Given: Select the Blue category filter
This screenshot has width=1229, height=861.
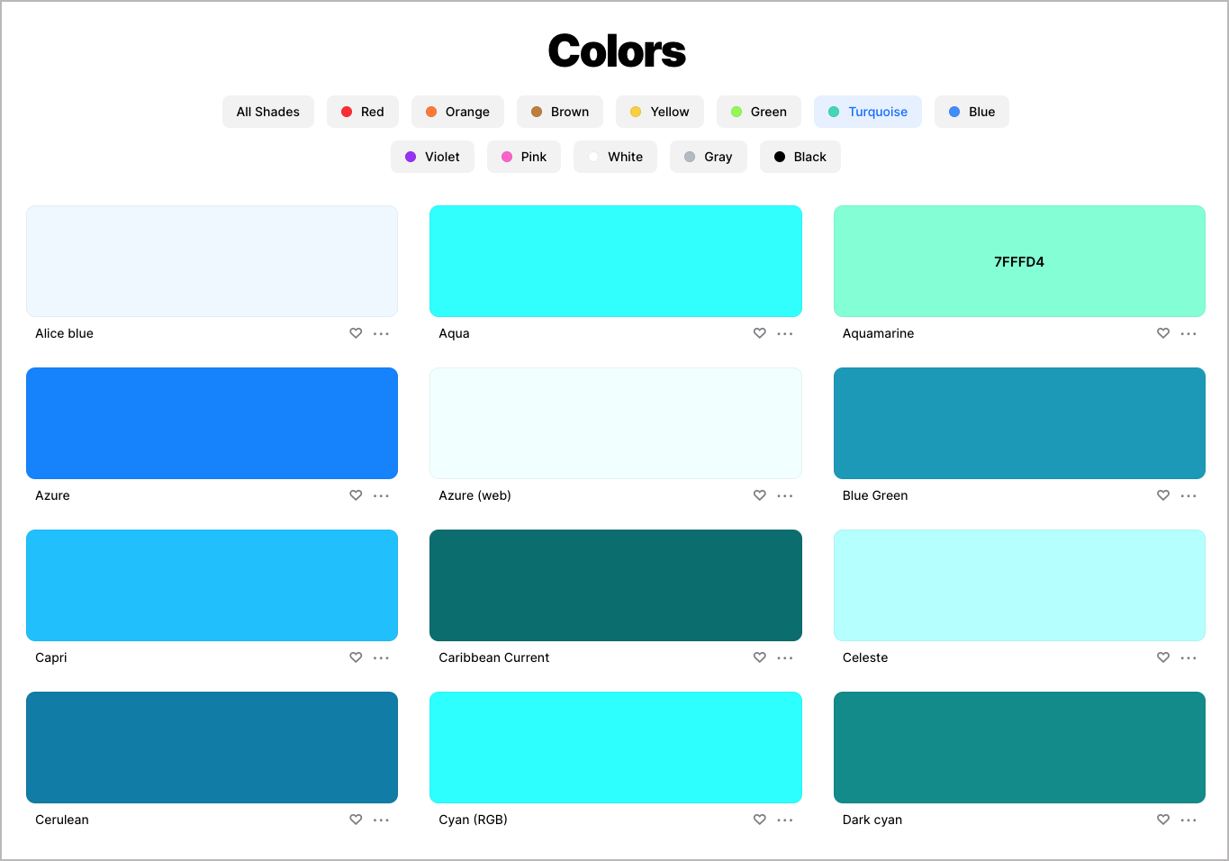Looking at the screenshot, I should [971, 112].
